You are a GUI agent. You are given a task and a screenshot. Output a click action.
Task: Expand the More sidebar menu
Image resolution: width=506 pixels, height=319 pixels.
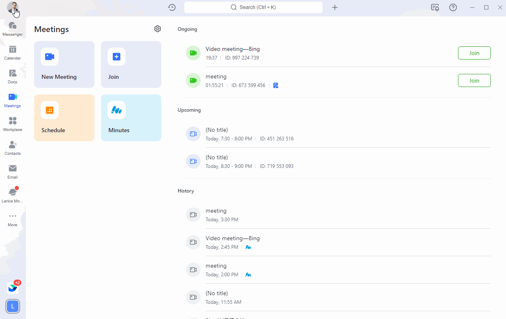(13, 219)
